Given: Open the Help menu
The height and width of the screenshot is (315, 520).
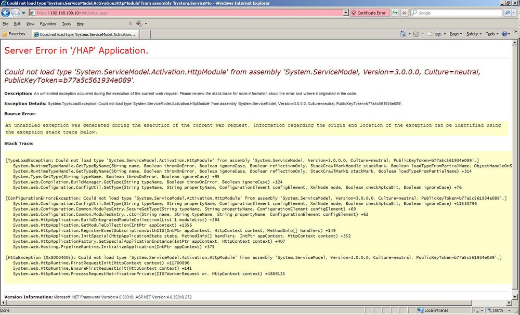Looking at the screenshot, I should (81, 24).
